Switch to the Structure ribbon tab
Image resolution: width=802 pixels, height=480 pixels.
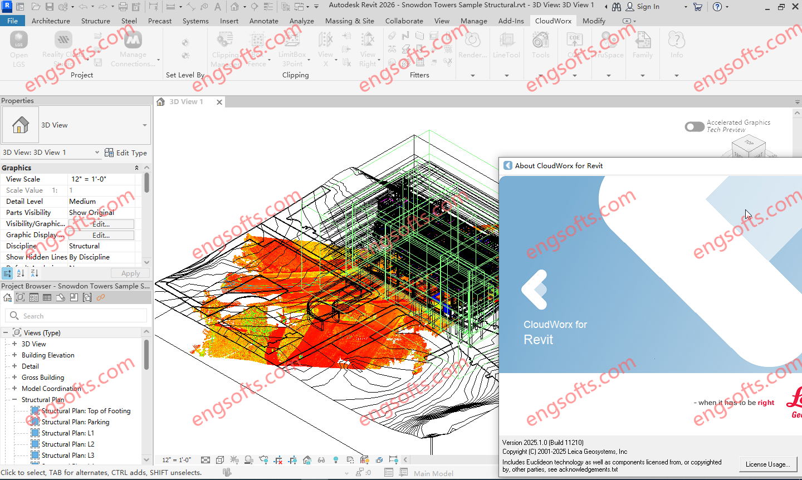point(96,21)
